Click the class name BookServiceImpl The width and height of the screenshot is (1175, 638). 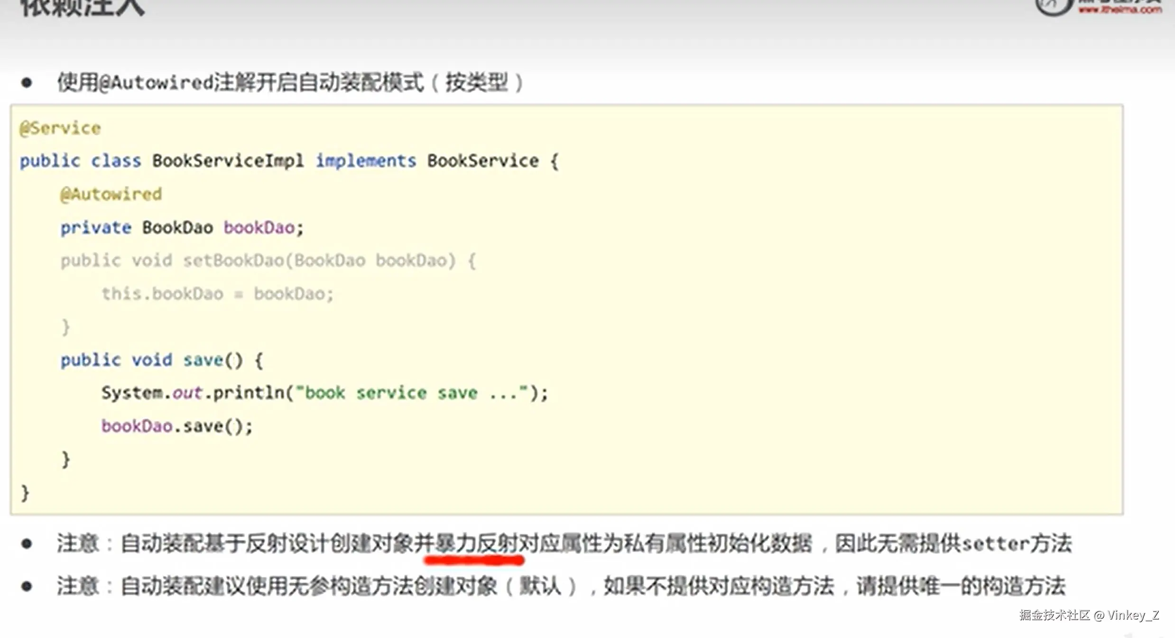228,161
